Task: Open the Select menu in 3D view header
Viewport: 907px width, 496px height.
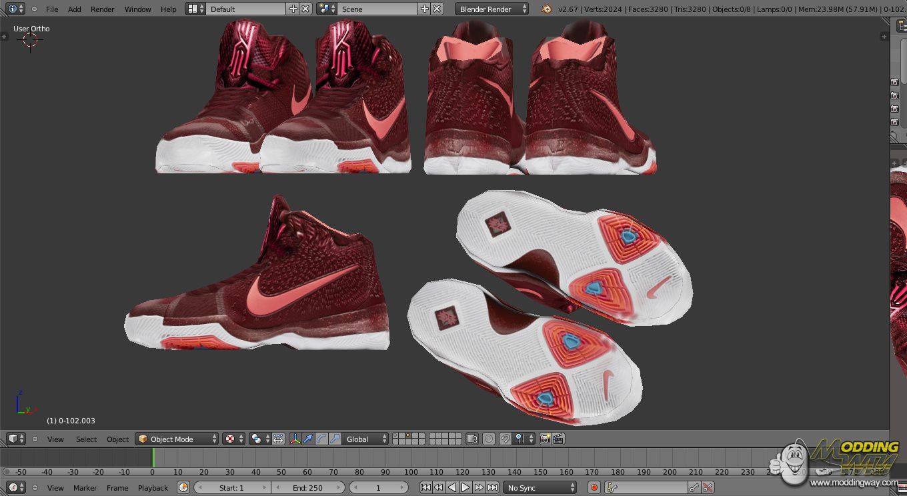Action: point(86,439)
